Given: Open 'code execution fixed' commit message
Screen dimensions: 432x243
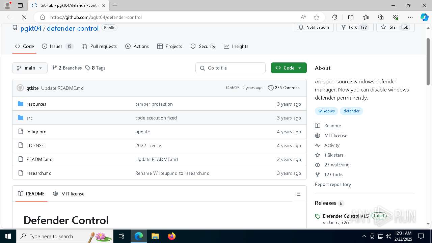Looking at the screenshot, I should pos(156,118).
